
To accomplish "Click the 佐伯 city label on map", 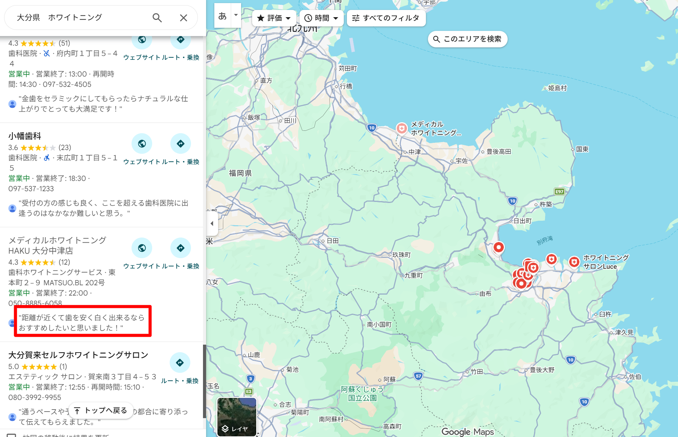I will pyautogui.click(x=635, y=377).
